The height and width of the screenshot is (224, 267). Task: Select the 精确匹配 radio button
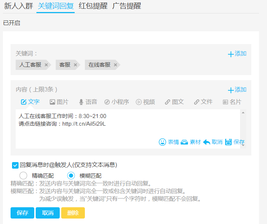(x=23, y=176)
